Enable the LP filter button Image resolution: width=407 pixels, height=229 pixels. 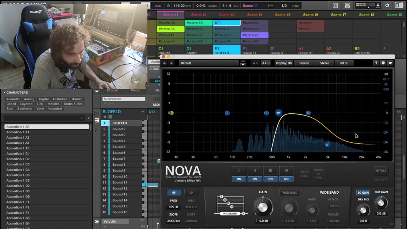(191, 192)
